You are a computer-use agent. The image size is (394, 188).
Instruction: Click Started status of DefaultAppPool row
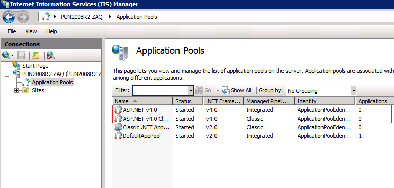coord(185,136)
